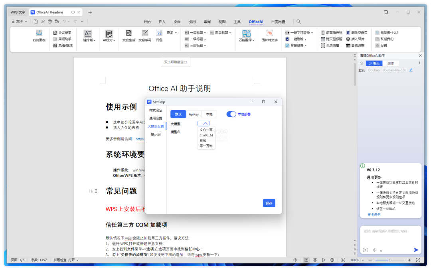This screenshot has width=431, height=270.
Task: Switch to the ApiKey tab
Action: [x=194, y=114]
